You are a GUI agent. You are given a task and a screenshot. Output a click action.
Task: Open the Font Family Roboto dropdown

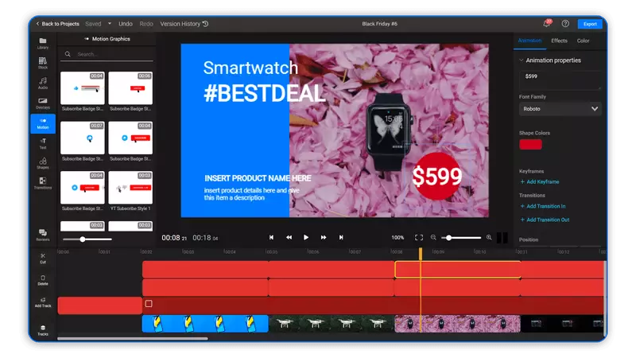(x=560, y=109)
